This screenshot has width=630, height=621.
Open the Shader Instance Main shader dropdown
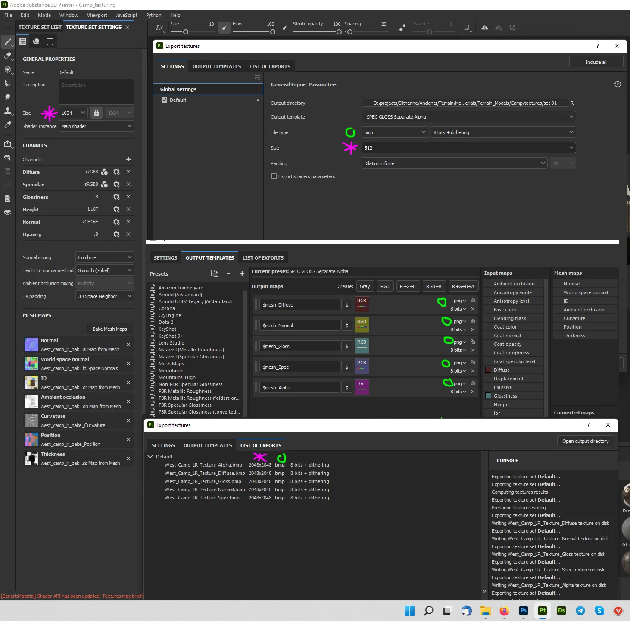point(97,126)
